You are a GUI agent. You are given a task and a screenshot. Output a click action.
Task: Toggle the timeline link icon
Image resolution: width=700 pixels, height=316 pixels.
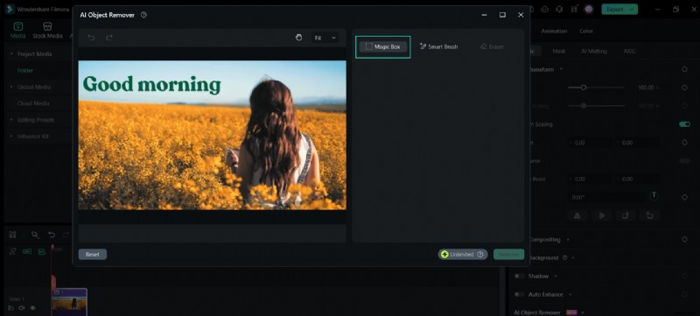point(12,252)
